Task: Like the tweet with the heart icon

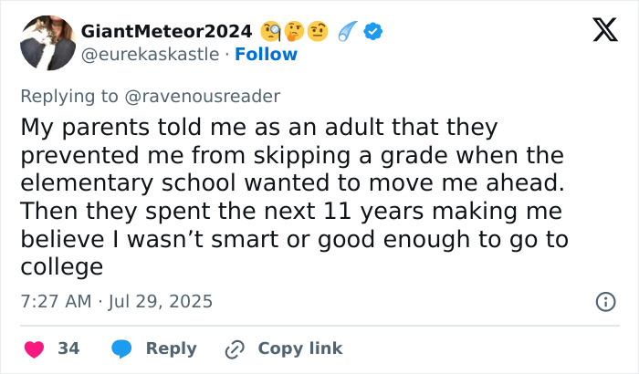Action: (35, 348)
